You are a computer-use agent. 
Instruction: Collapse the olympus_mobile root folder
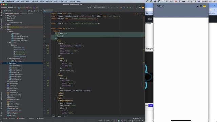pyautogui.click(x=4, y=14)
